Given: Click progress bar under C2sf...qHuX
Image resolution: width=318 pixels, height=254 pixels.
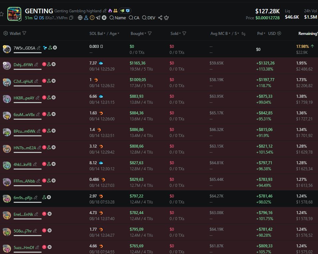Looking at the screenshot, I should pos(28,86).
